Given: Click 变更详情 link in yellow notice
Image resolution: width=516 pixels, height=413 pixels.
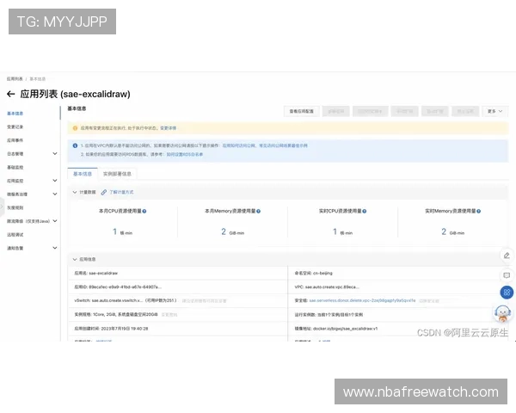Looking at the screenshot, I should pyautogui.click(x=168, y=127).
